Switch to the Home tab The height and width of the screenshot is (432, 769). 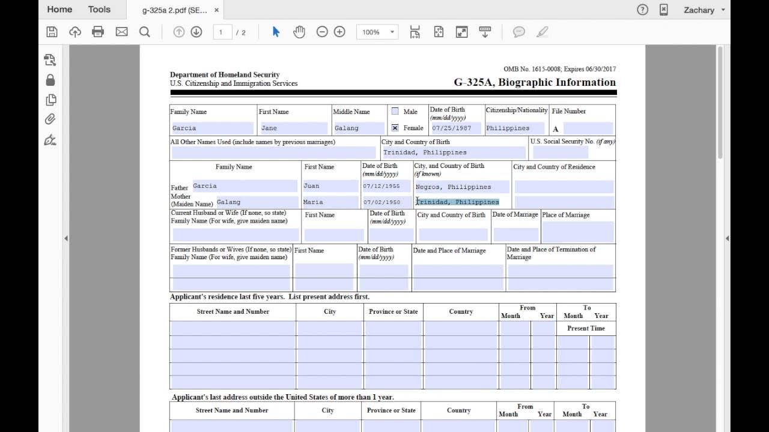pyautogui.click(x=59, y=10)
